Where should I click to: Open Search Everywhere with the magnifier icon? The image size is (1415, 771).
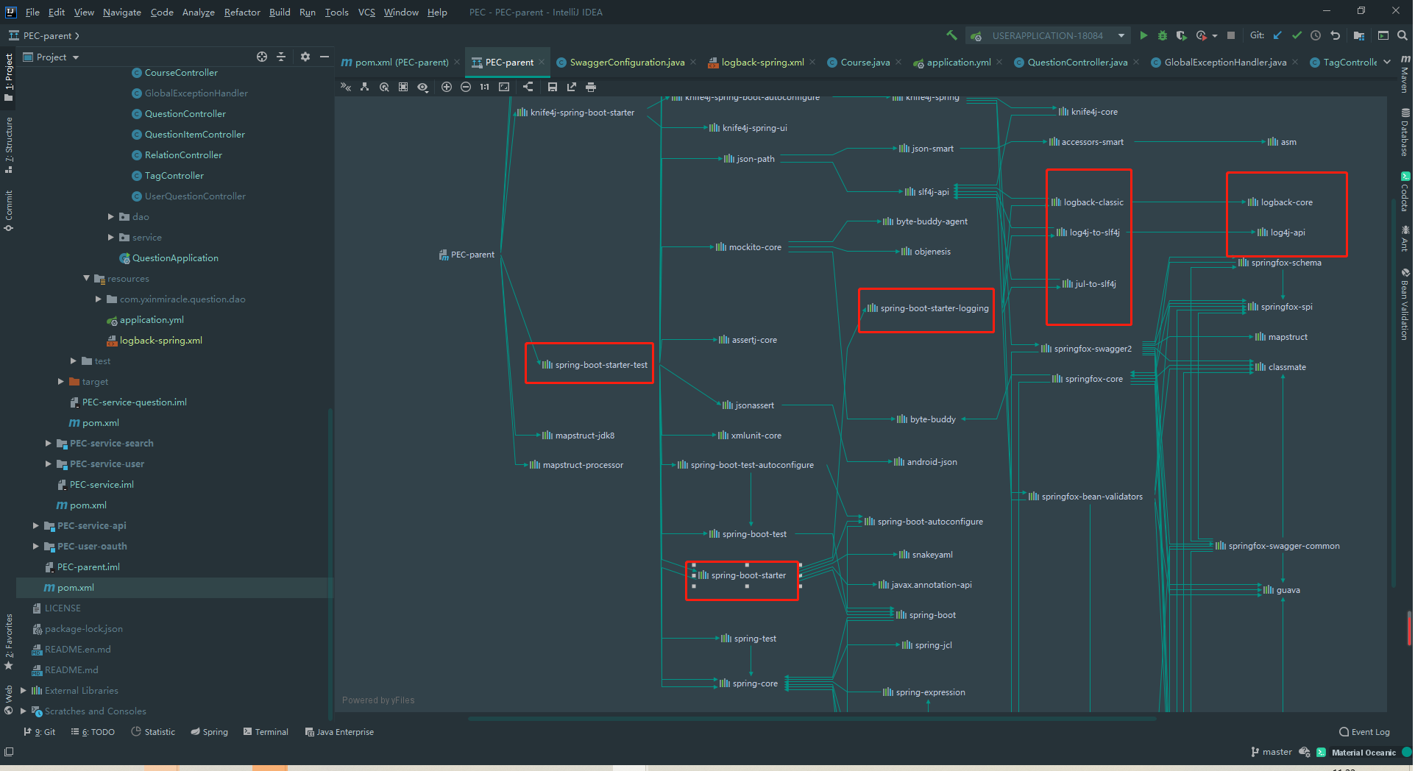coord(1402,35)
